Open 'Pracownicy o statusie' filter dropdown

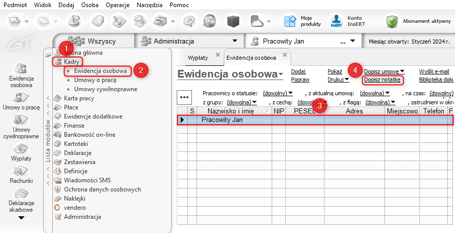tap(278, 94)
